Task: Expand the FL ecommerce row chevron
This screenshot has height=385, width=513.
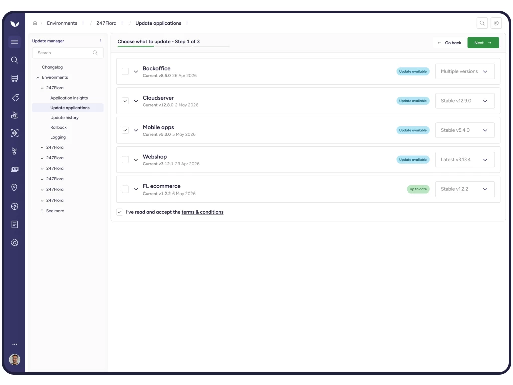Action: tap(136, 189)
